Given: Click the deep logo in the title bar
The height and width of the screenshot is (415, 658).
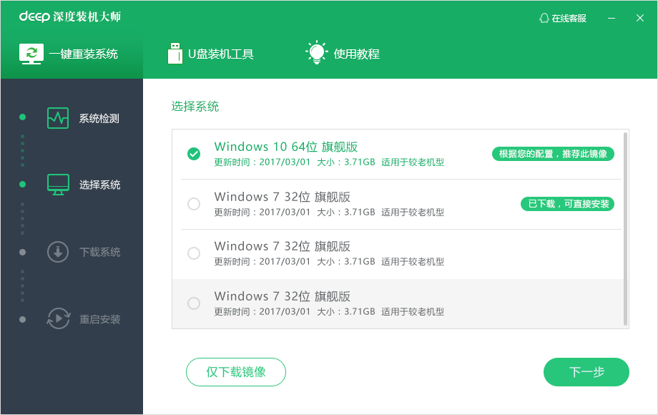Looking at the screenshot, I should [x=34, y=16].
